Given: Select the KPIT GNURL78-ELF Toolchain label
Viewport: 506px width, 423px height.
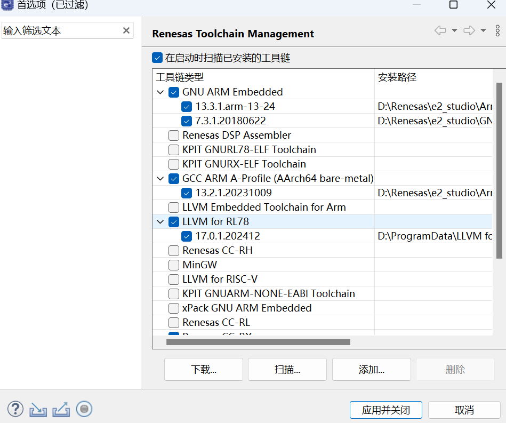Looking at the screenshot, I should click(x=249, y=150).
